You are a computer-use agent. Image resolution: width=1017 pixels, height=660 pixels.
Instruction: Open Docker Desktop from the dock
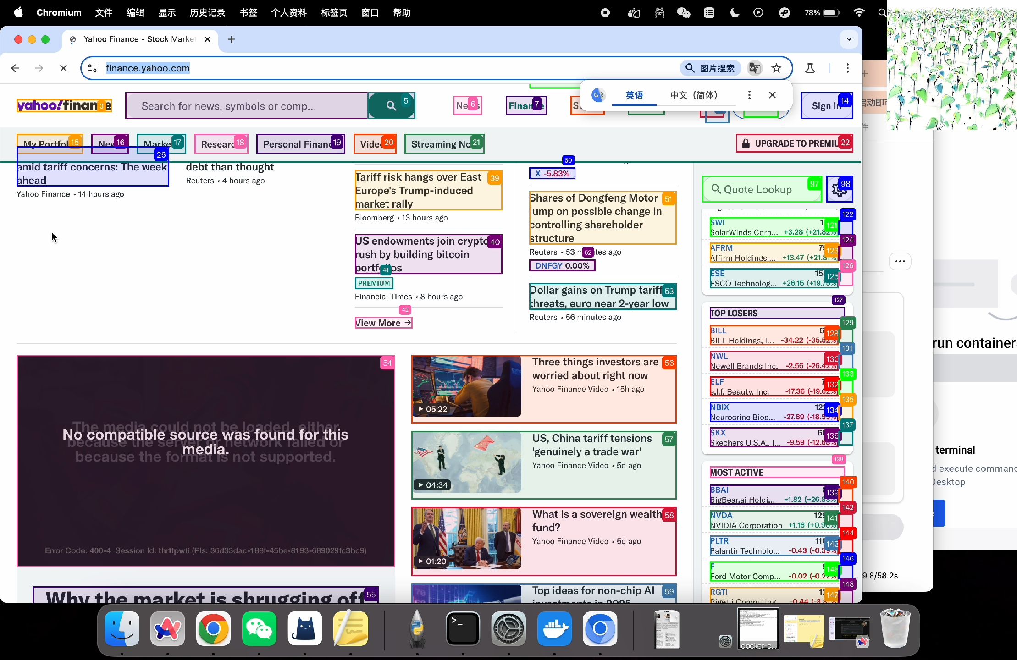click(554, 629)
